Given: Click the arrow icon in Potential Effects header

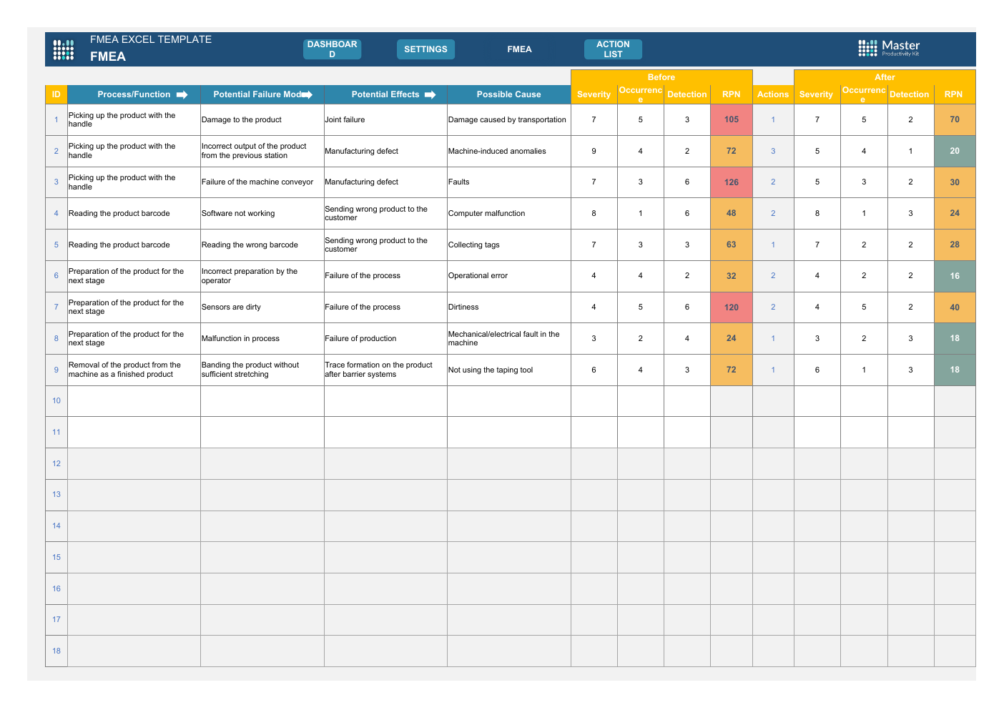Looking at the screenshot, I should point(430,94).
